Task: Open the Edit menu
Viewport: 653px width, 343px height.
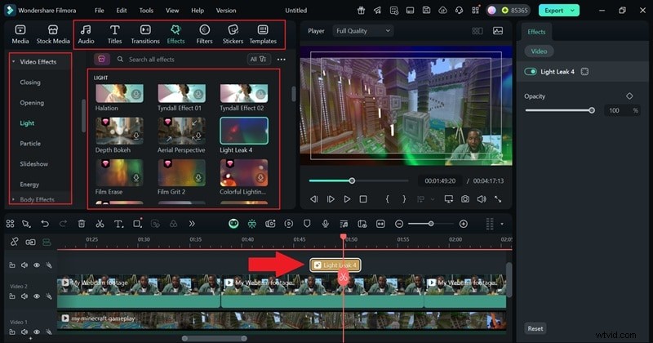Action: [x=122, y=11]
